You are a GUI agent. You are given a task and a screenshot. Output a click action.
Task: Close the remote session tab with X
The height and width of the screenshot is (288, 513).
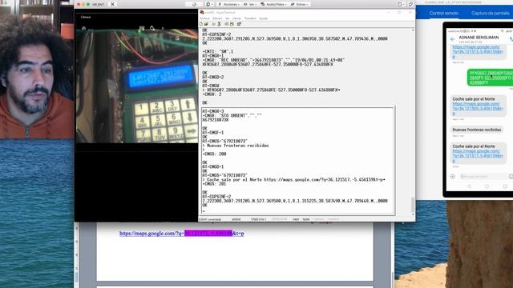pyautogui.click(x=112, y=4)
